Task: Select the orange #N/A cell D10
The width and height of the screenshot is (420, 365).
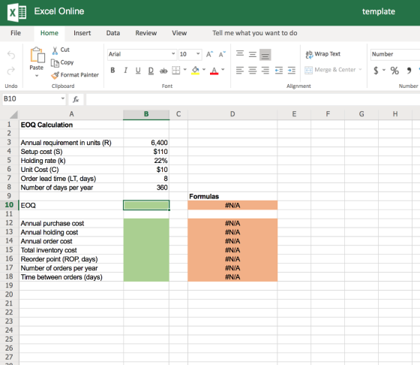Action: [x=232, y=206]
